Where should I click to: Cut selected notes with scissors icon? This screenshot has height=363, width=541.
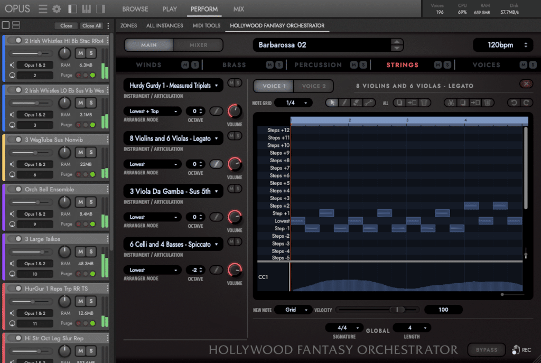click(x=451, y=103)
